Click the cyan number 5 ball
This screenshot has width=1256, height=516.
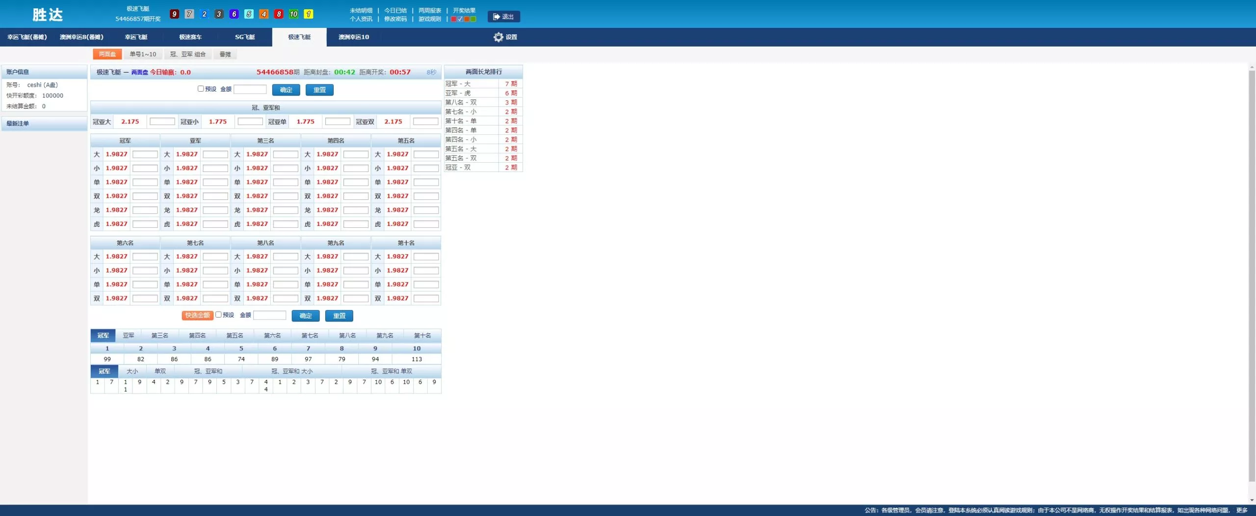249,14
